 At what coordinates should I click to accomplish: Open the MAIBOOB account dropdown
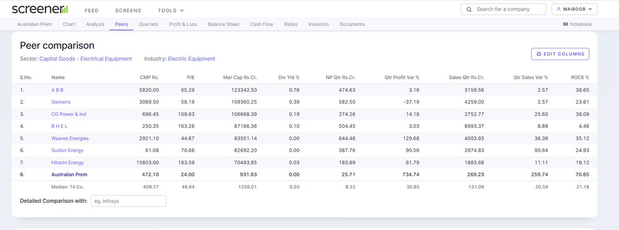(574, 9)
